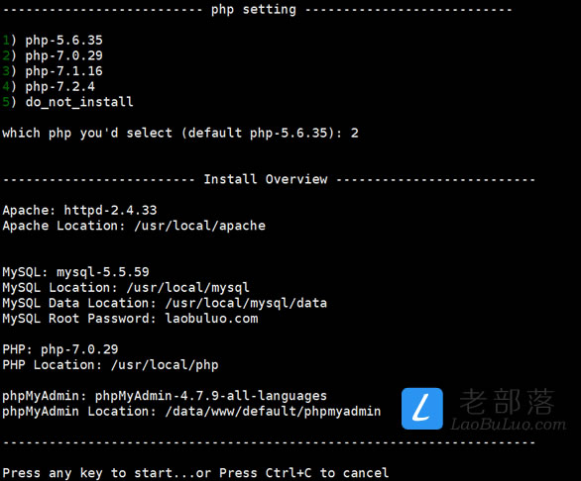Click the MySQL Root Password laobuluo.com text
Viewport: 581px width, 481px height.
211,319
